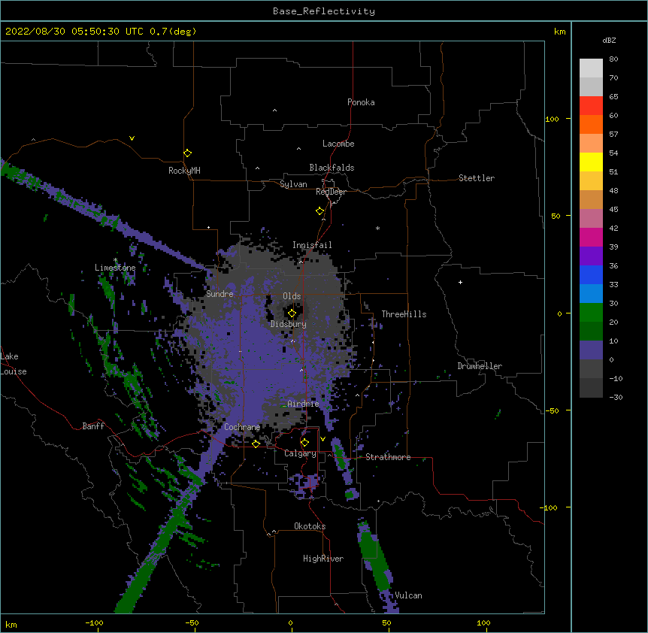Click the 65 dBZ red color swatch
This screenshot has height=633, width=648.
(591, 106)
